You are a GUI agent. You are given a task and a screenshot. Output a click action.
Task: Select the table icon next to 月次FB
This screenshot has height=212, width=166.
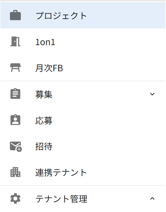click(x=15, y=68)
